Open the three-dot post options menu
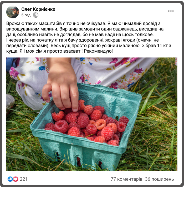The height and width of the screenshot is (202, 184). pyautogui.click(x=171, y=11)
